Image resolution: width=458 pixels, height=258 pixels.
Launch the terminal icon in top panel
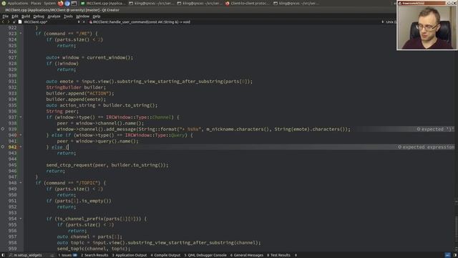pos(74,3)
